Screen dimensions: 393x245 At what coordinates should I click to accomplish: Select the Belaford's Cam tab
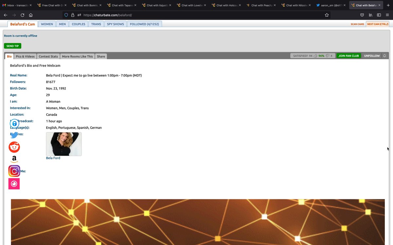pyautogui.click(x=23, y=24)
